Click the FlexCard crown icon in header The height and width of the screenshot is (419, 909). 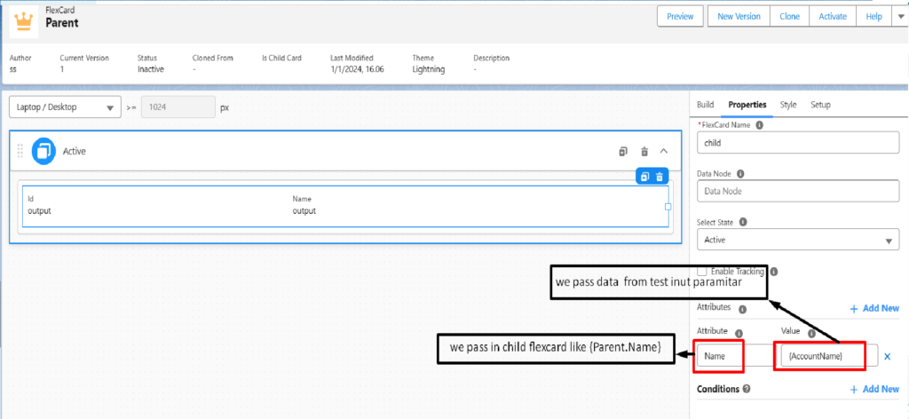pos(24,22)
